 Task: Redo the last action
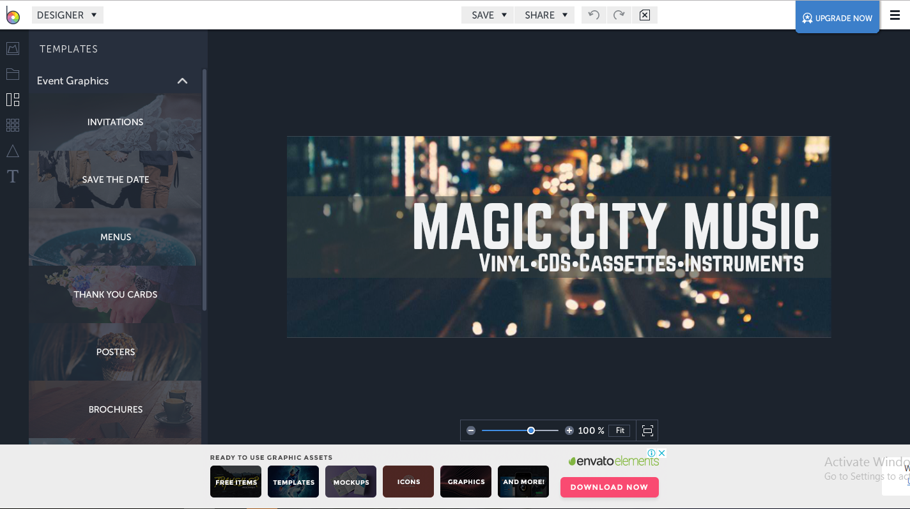point(619,15)
